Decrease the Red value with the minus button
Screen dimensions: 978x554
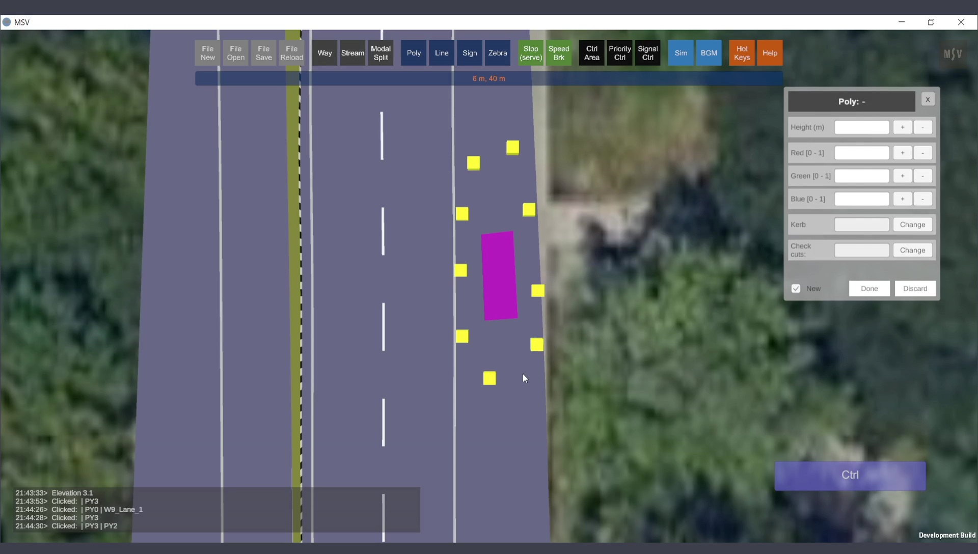(x=922, y=153)
